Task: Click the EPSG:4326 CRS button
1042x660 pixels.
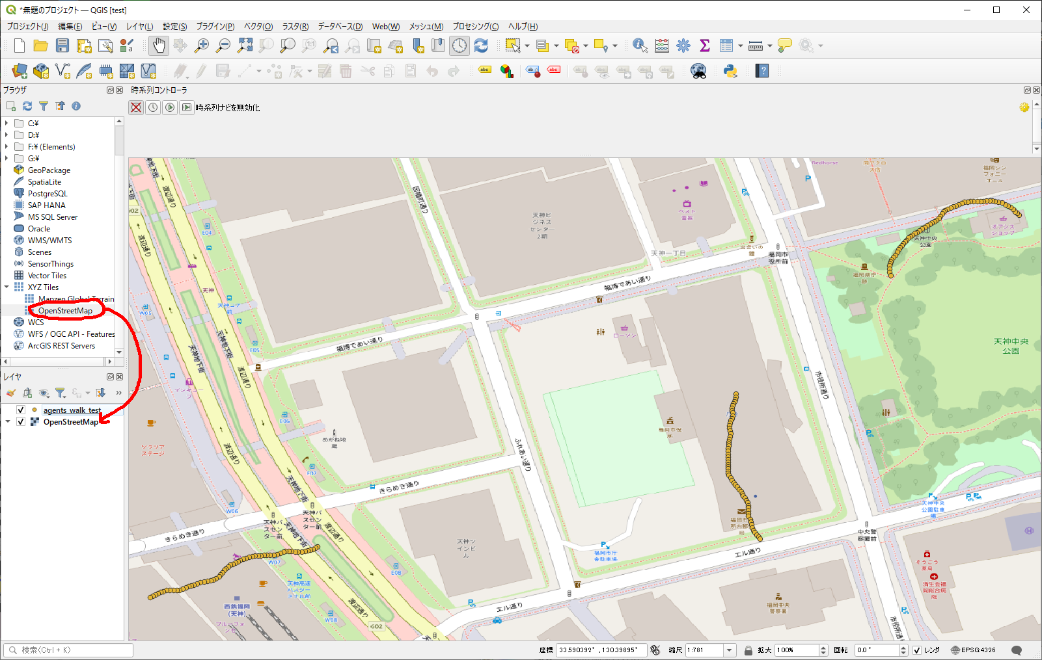Action: pos(974,650)
